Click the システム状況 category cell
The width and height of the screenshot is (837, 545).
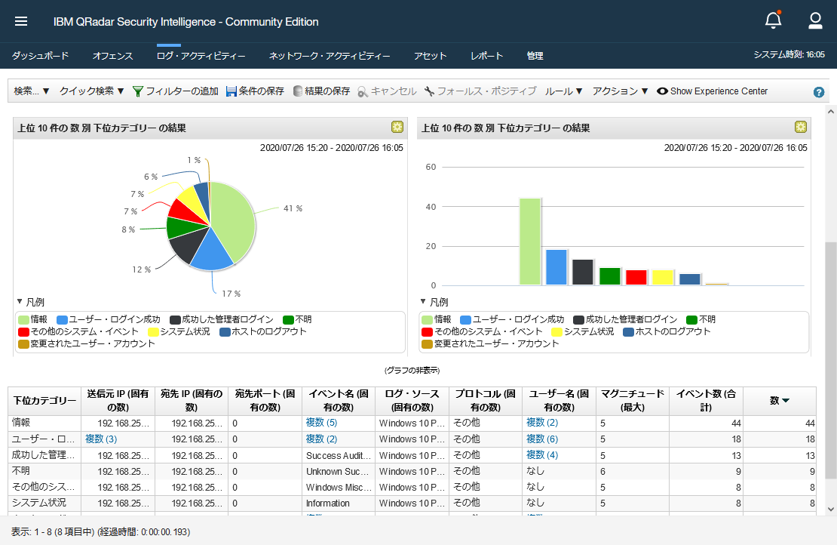tap(44, 503)
